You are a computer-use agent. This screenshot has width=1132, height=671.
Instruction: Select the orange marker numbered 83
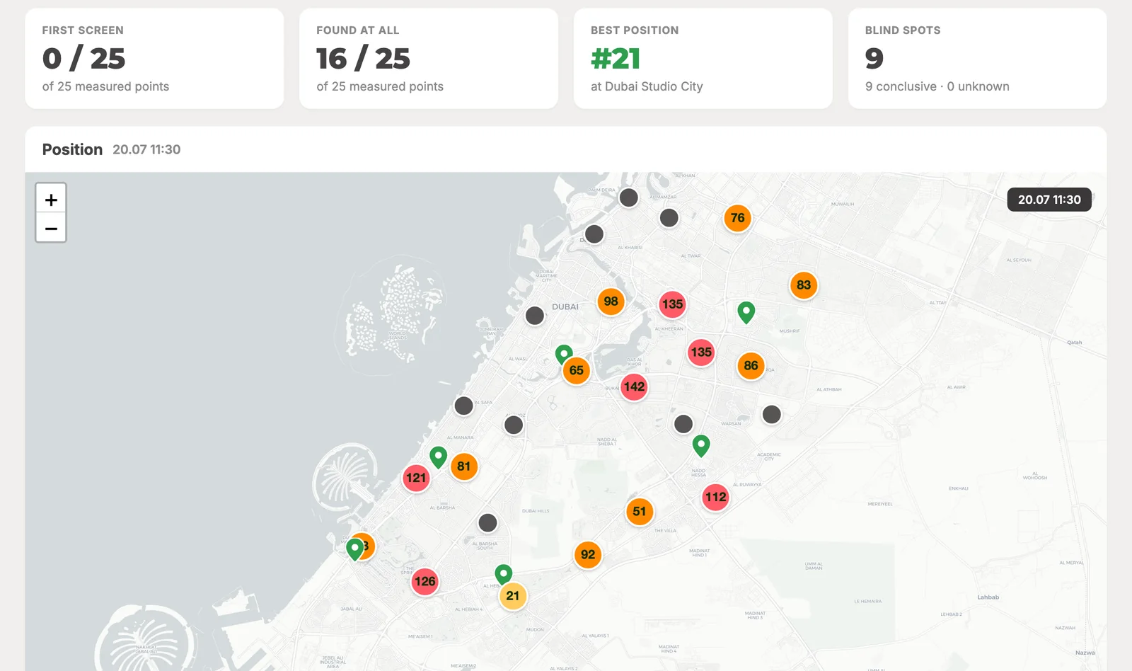coord(804,285)
